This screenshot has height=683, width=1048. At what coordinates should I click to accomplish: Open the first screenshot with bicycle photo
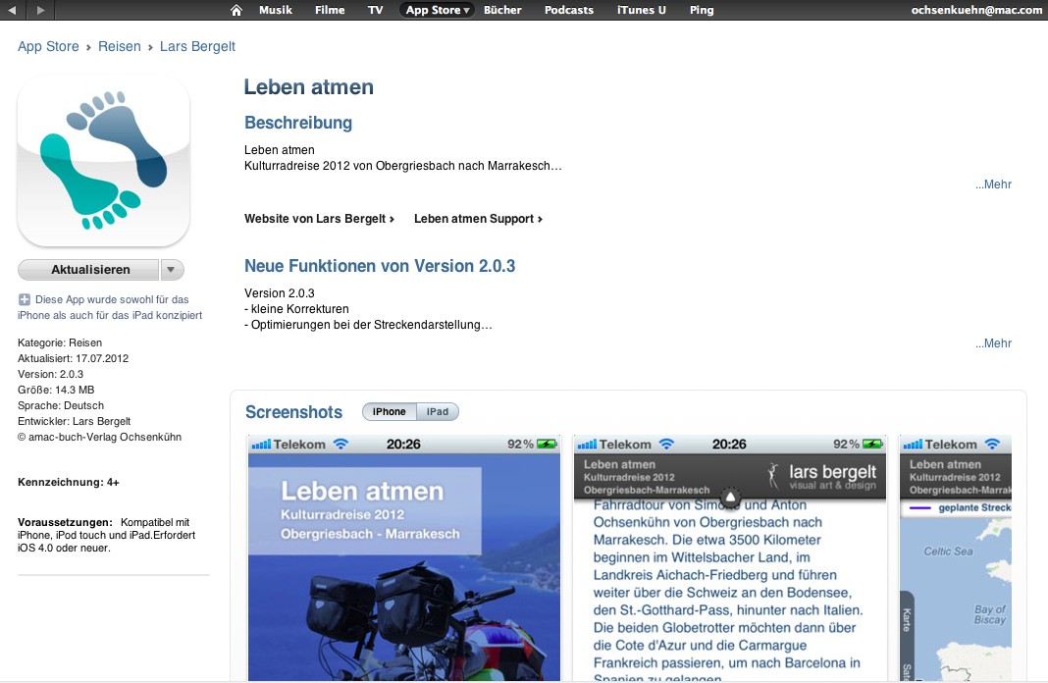404,558
